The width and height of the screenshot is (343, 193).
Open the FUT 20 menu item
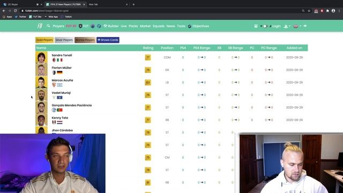[x=71, y=26]
